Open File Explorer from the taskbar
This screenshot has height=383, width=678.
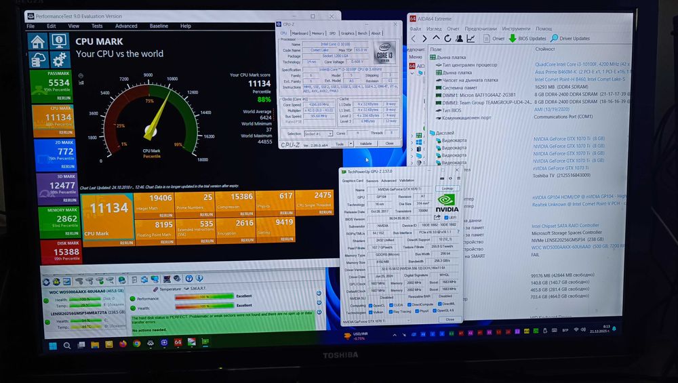tap(95, 345)
